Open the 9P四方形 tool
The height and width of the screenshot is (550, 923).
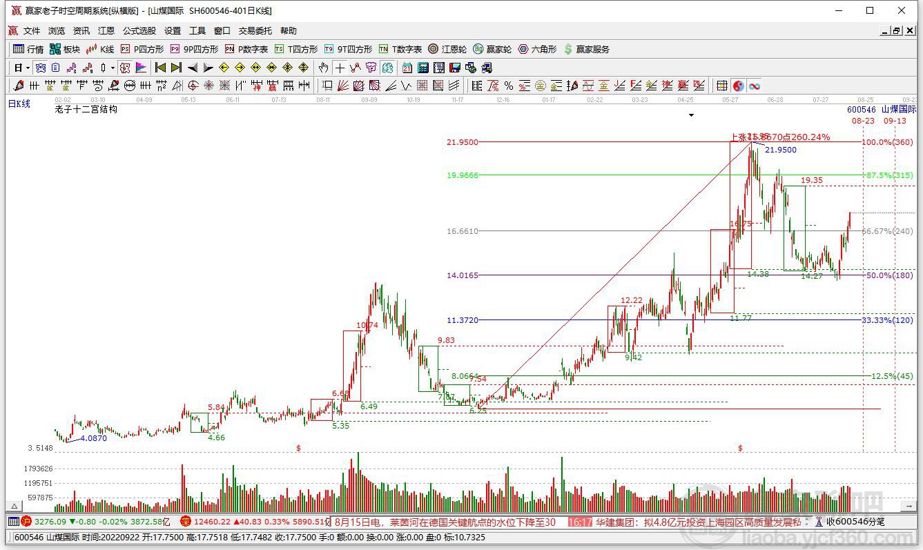tap(194, 49)
